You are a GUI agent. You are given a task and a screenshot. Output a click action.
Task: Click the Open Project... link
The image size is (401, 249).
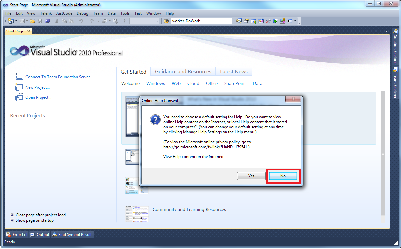click(38, 97)
